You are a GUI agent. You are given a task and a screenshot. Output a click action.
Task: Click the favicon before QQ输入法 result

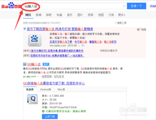(25, 64)
